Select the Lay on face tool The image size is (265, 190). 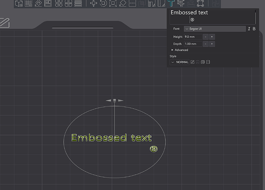coord(123,3)
